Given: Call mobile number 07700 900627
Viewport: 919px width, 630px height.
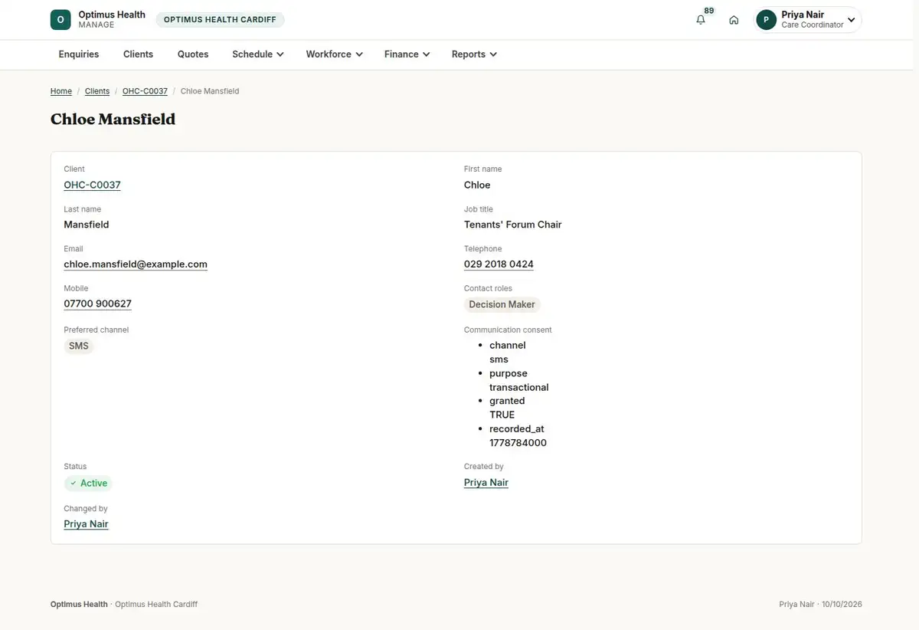Looking at the screenshot, I should (97, 304).
